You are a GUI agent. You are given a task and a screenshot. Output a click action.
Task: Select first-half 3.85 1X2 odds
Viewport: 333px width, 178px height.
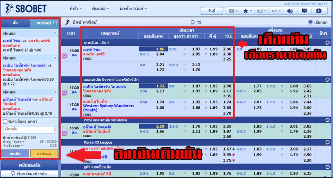[308, 126]
